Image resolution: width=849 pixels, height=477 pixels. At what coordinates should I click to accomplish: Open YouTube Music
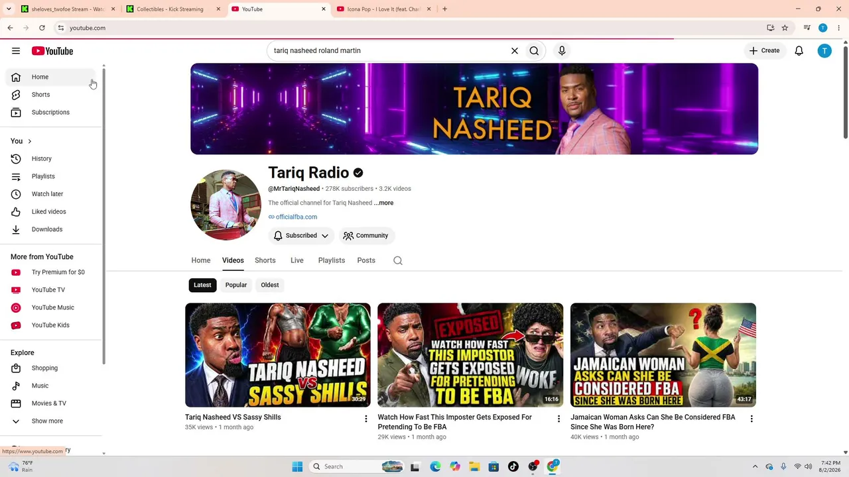click(50, 307)
